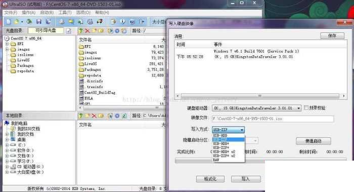Expand the 大白菜U盘(K:) drive node
354x192 pixels.
[7, 172]
